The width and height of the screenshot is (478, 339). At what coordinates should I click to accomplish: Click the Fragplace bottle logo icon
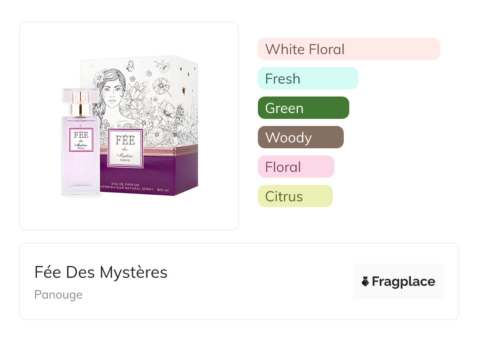coord(365,281)
